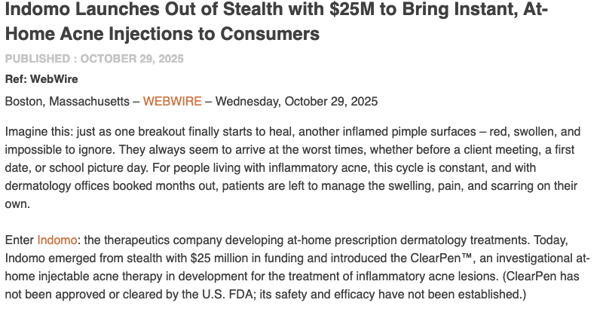This screenshot has width=603, height=318.
Task: Click the word "Enter" before the Indomo link
Action: coord(20,240)
